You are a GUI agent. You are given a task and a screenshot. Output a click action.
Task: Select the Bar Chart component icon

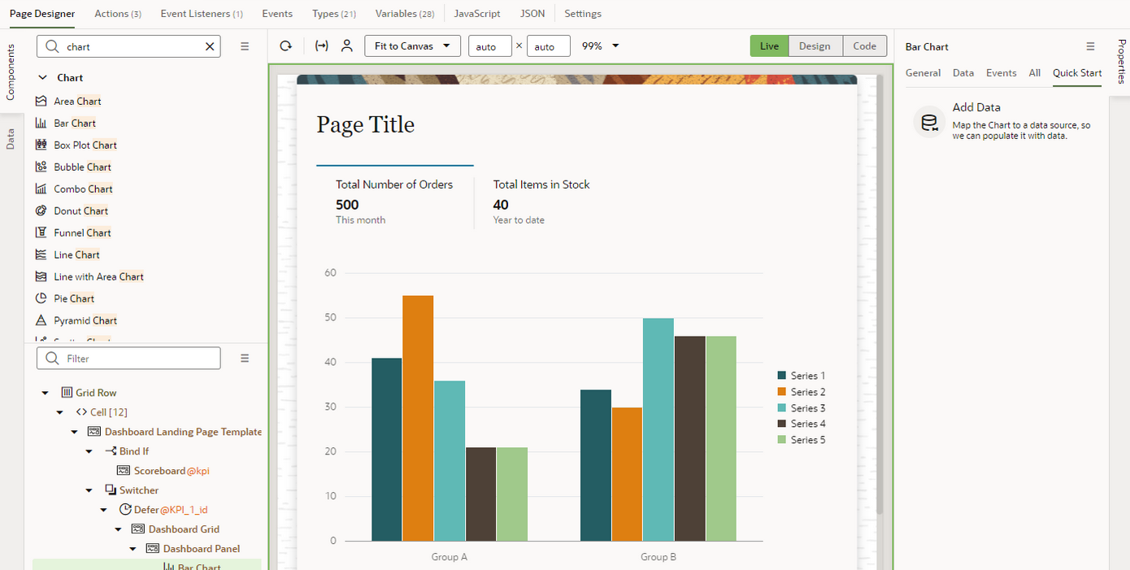[42, 123]
